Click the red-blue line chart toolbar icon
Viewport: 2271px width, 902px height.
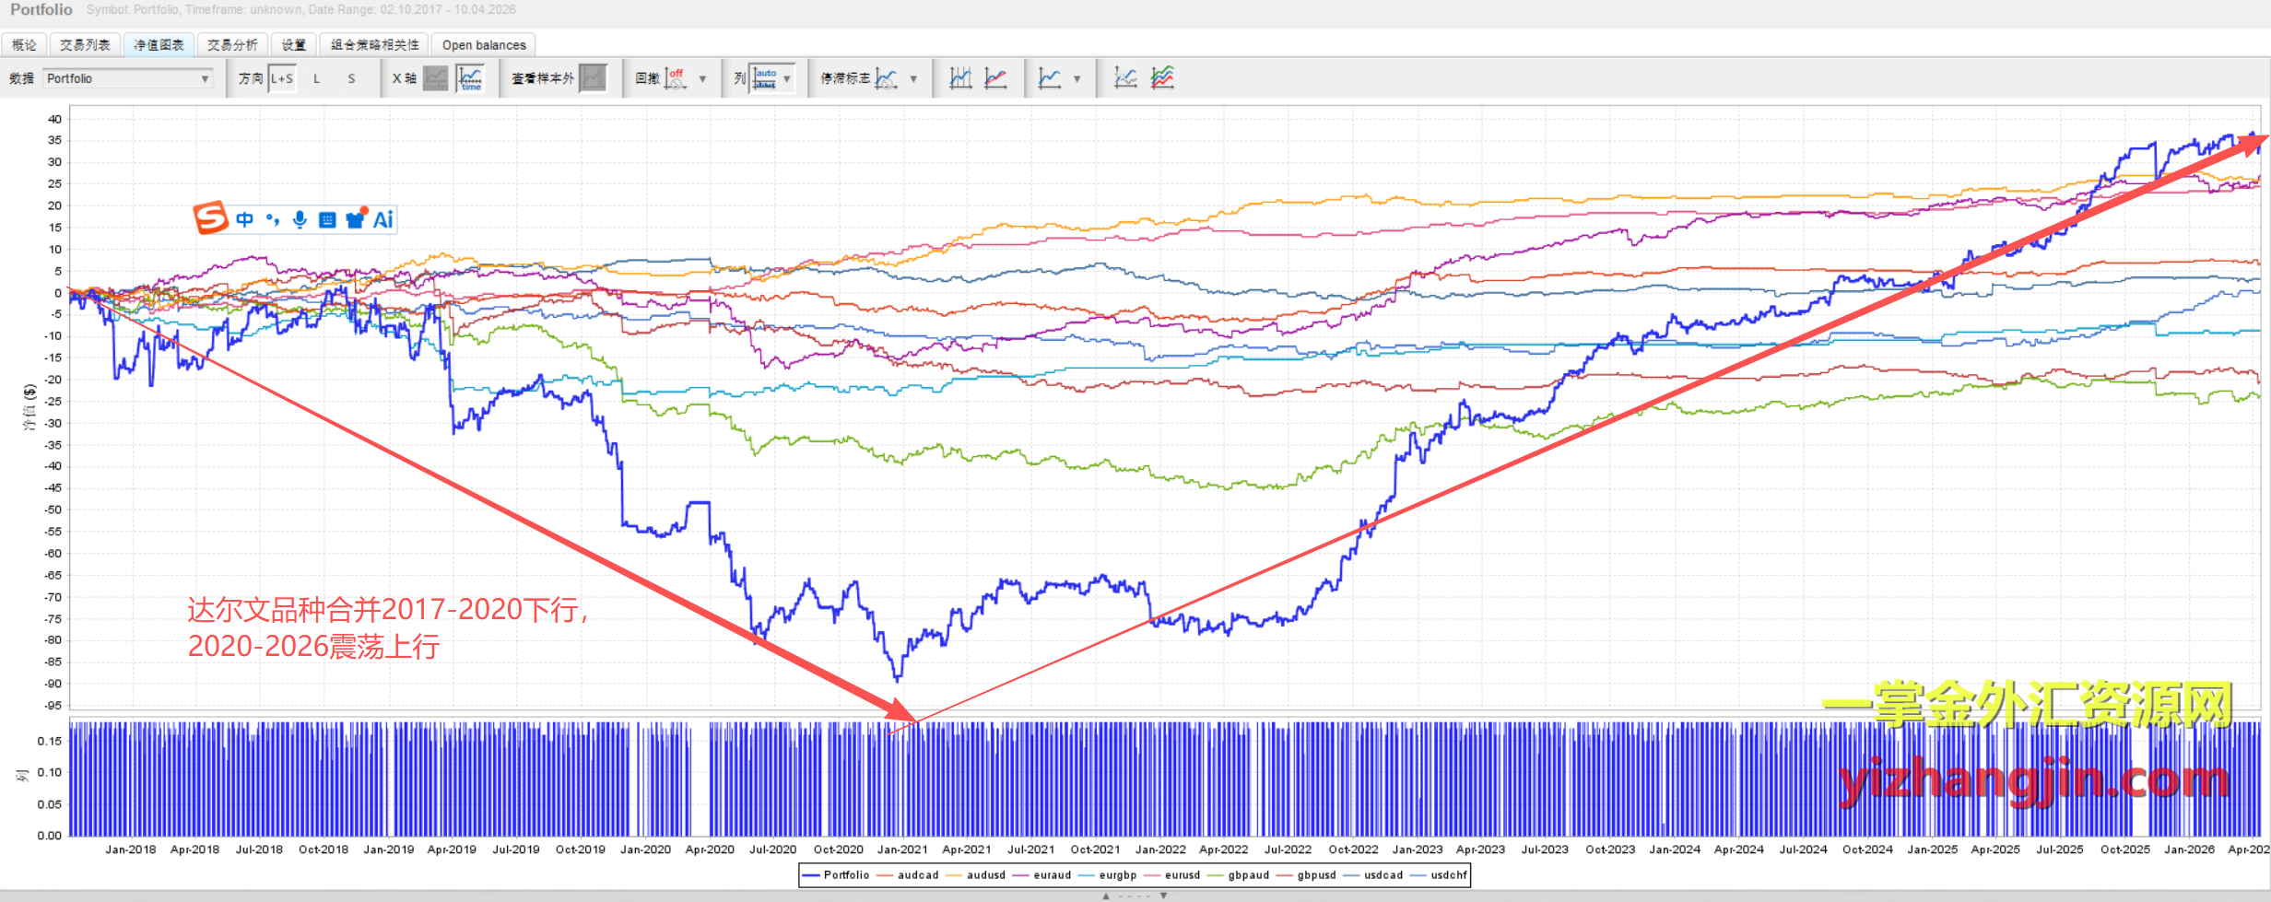pos(995,78)
